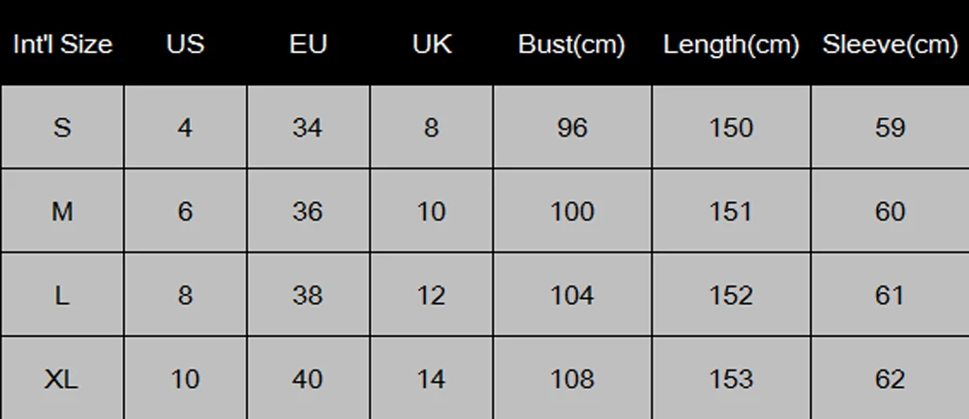Click the sleeve value 59 cell
Image resolution: width=969 pixels, height=419 pixels.
[891, 128]
